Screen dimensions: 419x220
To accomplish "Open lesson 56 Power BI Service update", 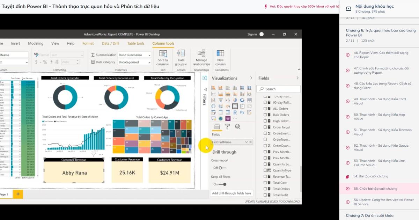I will pyautogui.click(x=380, y=202).
